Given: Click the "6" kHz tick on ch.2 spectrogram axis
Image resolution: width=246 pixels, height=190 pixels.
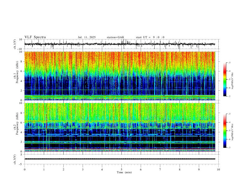Looking at the screenshot, I should pos(22,123).
